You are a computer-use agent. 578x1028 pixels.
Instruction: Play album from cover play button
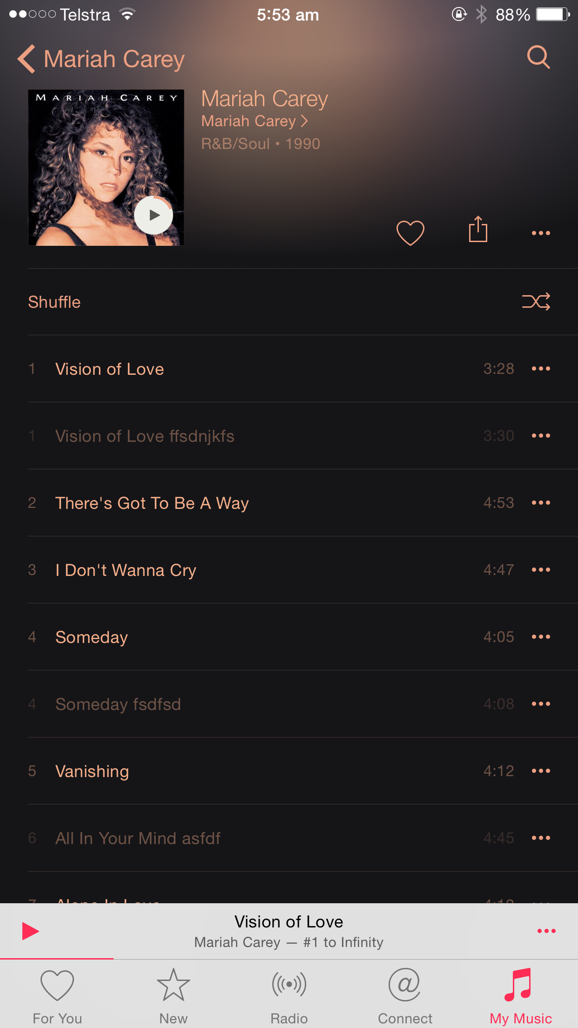[154, 215]
